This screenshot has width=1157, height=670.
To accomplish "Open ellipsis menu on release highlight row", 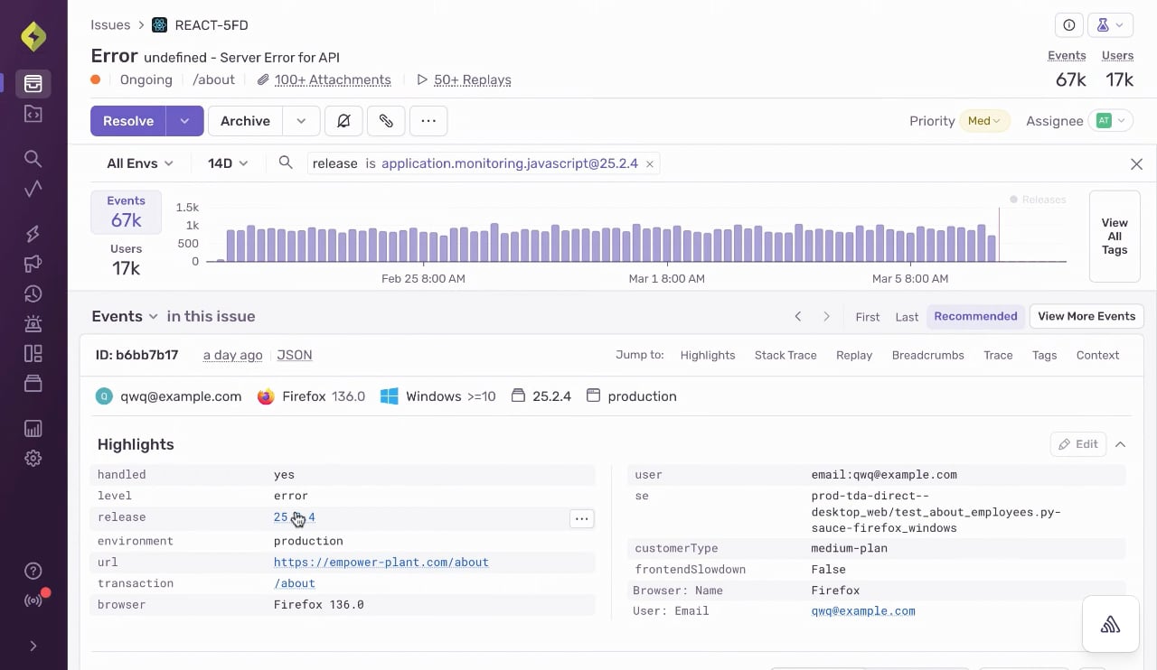I will coord(582,518).
